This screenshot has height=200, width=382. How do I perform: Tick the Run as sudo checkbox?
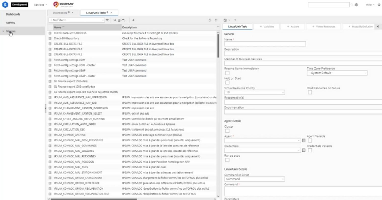(x=227, y=160)
